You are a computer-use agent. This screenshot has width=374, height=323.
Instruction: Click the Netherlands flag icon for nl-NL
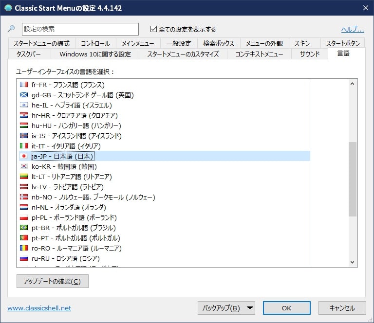click(23, 207)
